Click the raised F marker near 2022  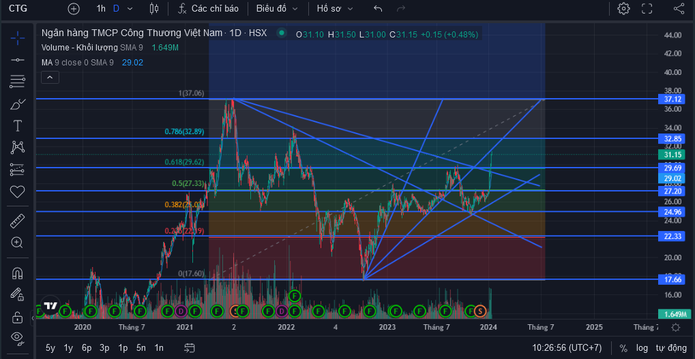pyautogui.click(x=295, y=296)
